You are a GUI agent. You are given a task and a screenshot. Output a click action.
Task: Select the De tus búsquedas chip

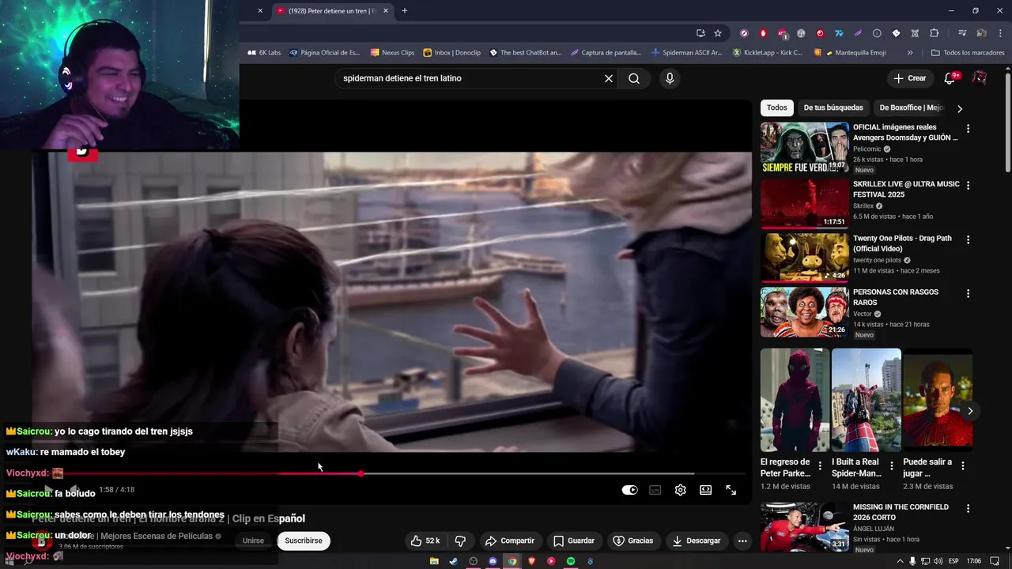tap(833, 107)
